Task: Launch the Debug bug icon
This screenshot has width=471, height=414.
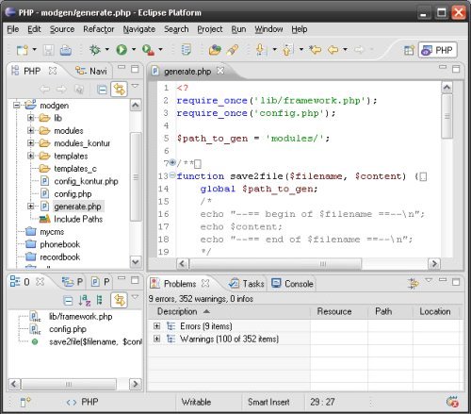Action: [95, 50]
